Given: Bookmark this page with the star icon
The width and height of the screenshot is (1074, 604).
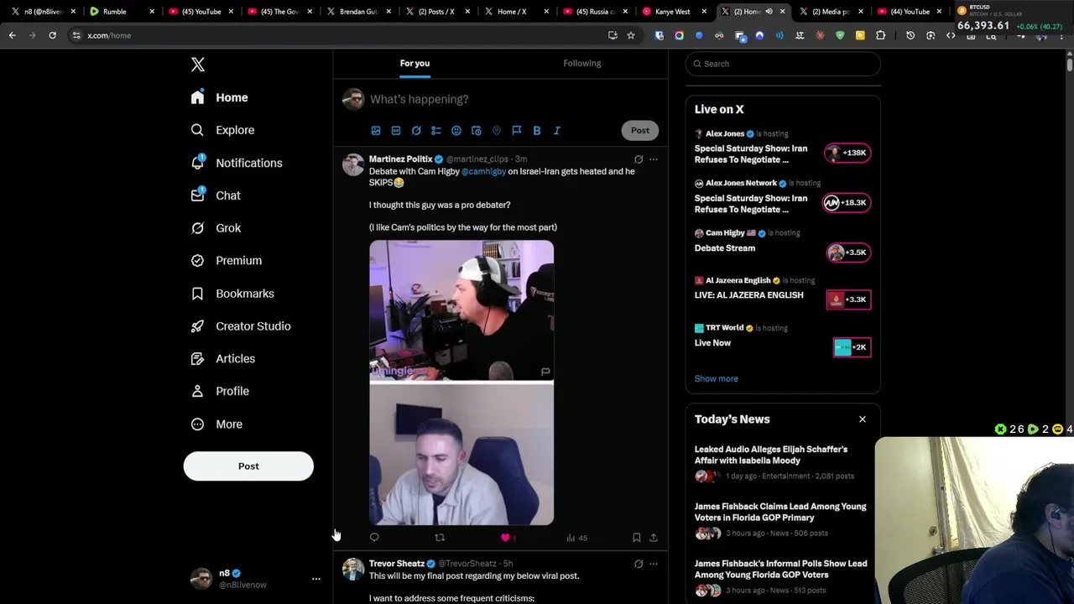Looking at the screenshot, I should pos(631,35).
